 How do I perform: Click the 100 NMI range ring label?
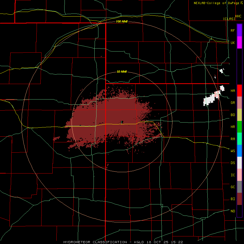pos(122,21)
